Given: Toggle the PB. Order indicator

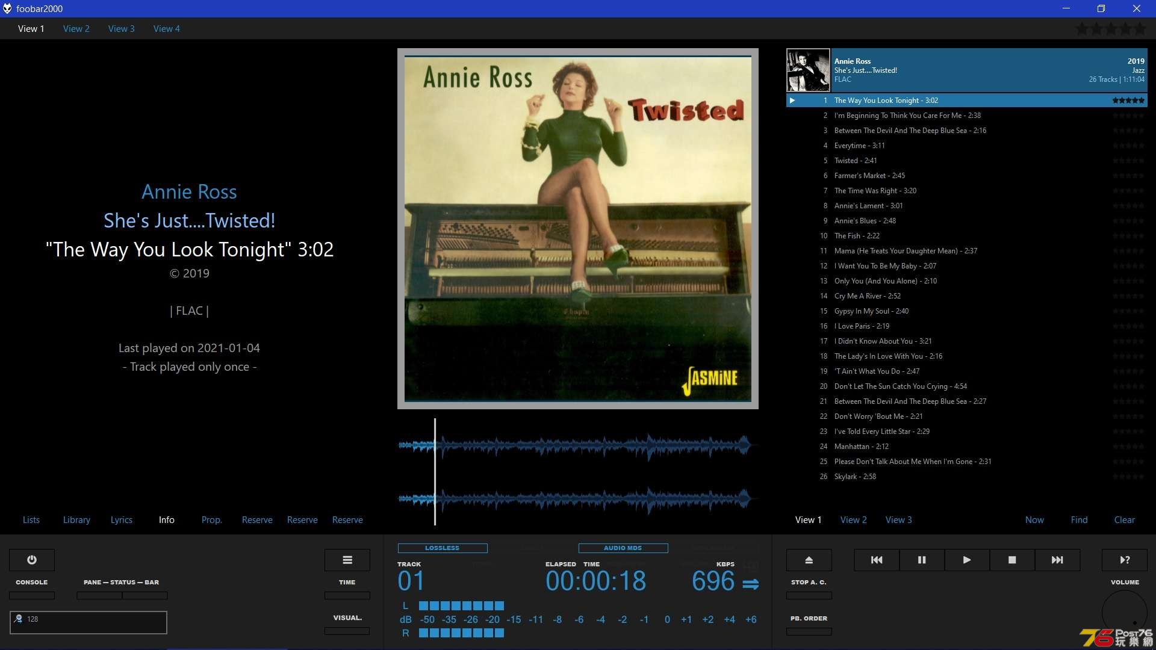Looking at the screenshot, I should coord(809,631).
